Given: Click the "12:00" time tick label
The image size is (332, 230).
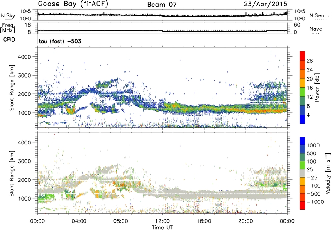Looking at the screenshot, I should point(162,221).
